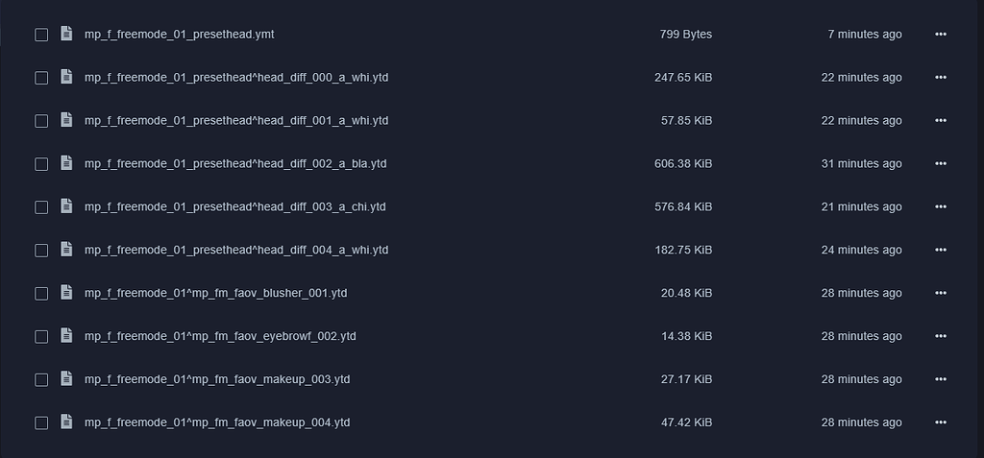Open three-dot menu for head_diff_004_a_whi.ytd
The width and height of the screenshot is (984, 458).
coord(940,251)
